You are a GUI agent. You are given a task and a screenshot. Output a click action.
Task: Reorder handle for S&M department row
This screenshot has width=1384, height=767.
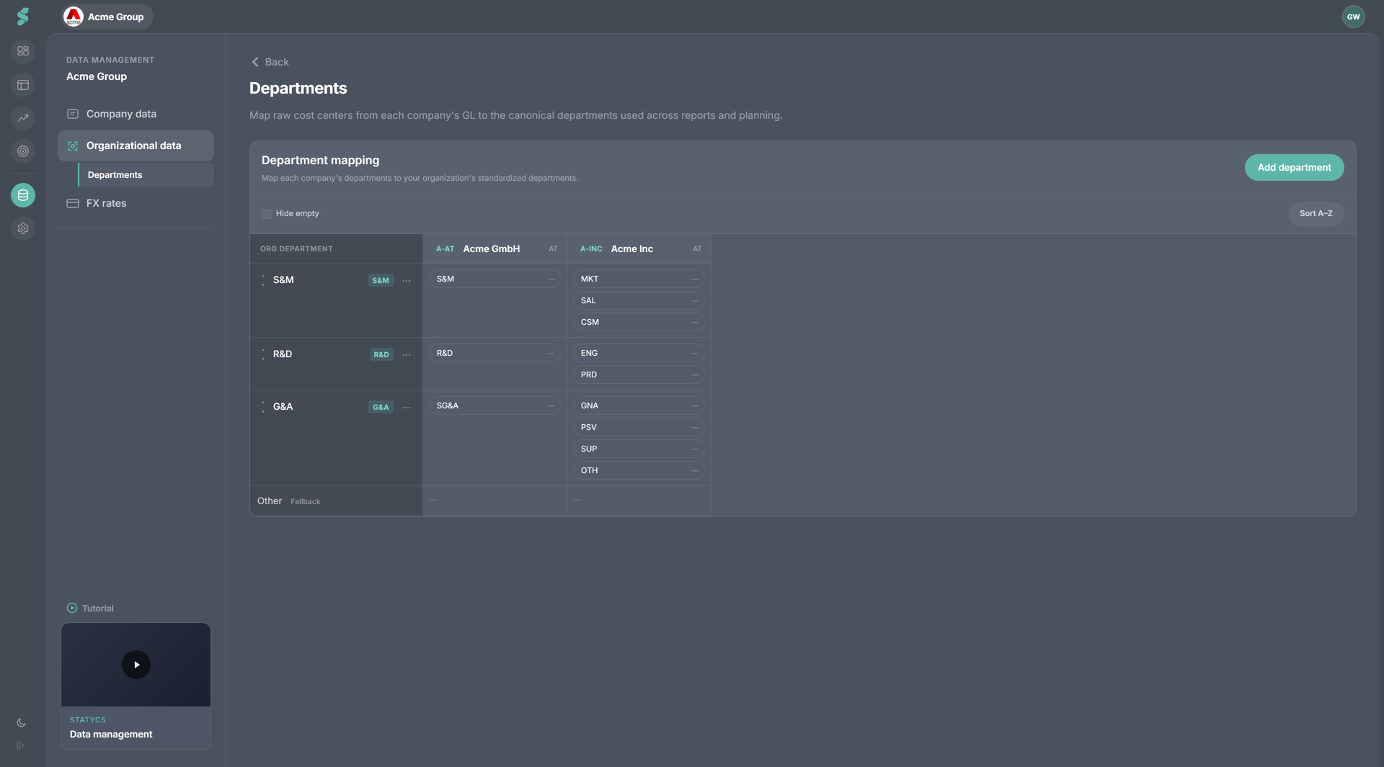[263, 280]
